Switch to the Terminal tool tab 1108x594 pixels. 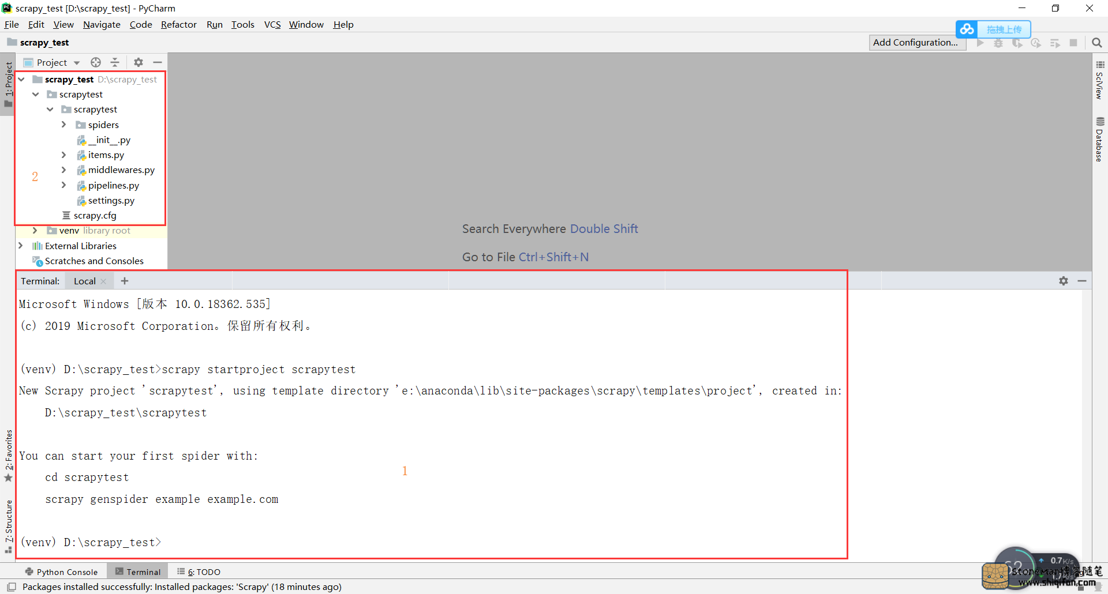coord(138,572)
